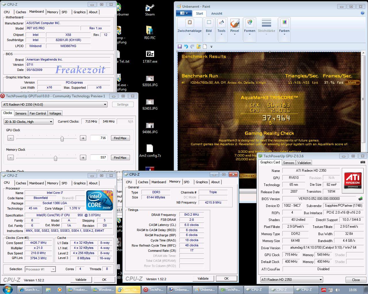The width and height of the screenshot is (368, 294).
Task: Open the ATI Radeon HD 2350 device dropdown in GPUTool
Action: pyautogui.click(x=54, y=105)
